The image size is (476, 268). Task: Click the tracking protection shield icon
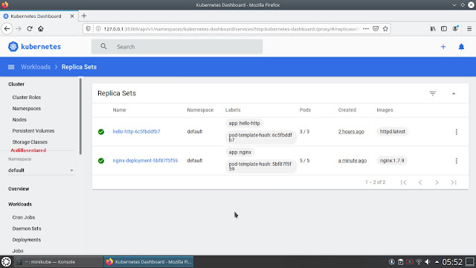tap(88, 28)
